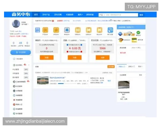Collapse the 发布商机 sidebar section arrow

(29, 65)
